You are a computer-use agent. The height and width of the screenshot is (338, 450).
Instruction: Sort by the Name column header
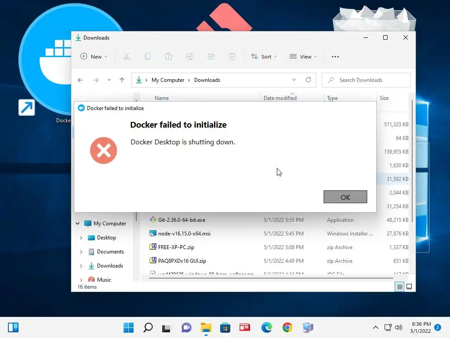point(162,98)
